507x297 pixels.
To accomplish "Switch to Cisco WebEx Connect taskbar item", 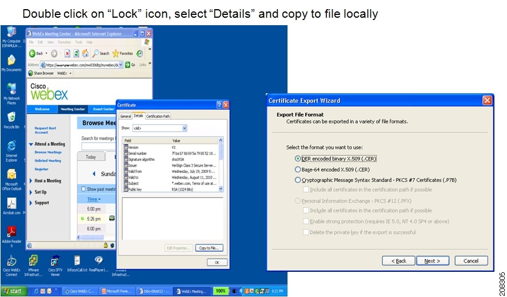I will click(80, 291).
